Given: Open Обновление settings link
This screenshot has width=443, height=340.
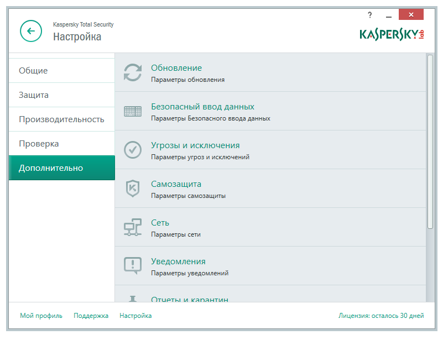Looking at the screenshot, I should pos(176,68).
